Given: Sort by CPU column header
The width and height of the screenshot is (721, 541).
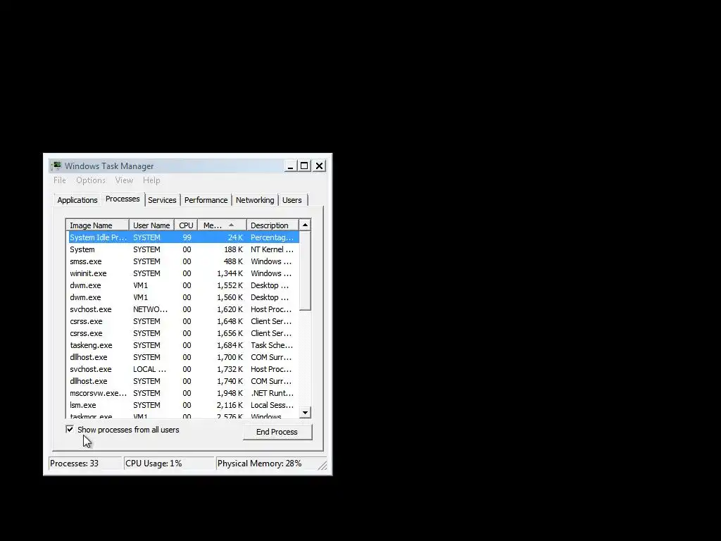Looking at the screenshot, I should [x=186, y=225].
